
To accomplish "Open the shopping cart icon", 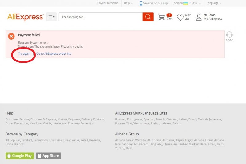I will click(161, 17).
